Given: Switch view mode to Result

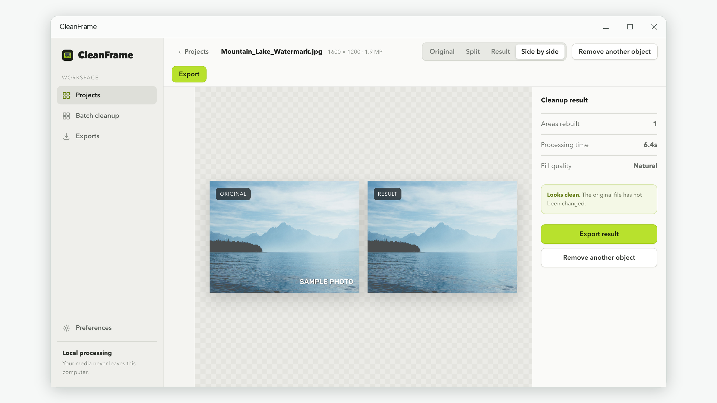Looking at the screenshot, I should (500, 51).
